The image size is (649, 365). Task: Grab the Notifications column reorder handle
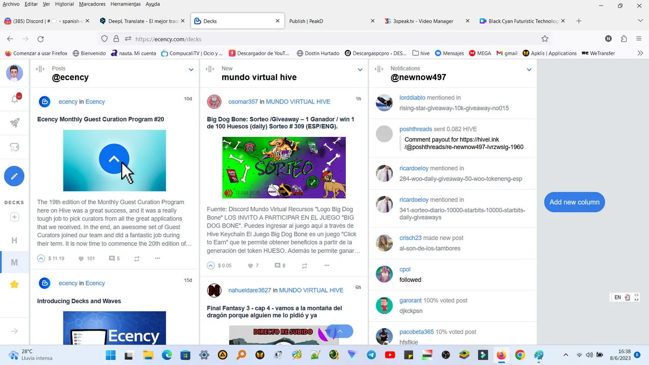[x=379, y=69]
